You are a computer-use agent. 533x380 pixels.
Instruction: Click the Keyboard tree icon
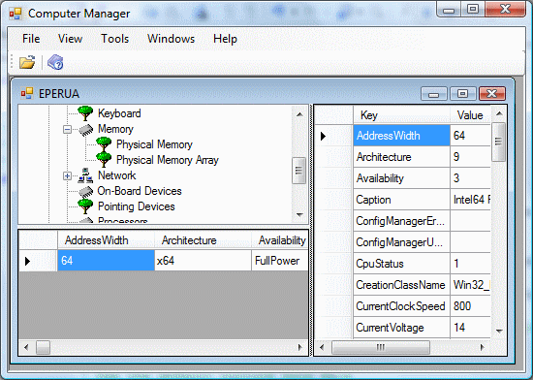click(x=85, y=113)
